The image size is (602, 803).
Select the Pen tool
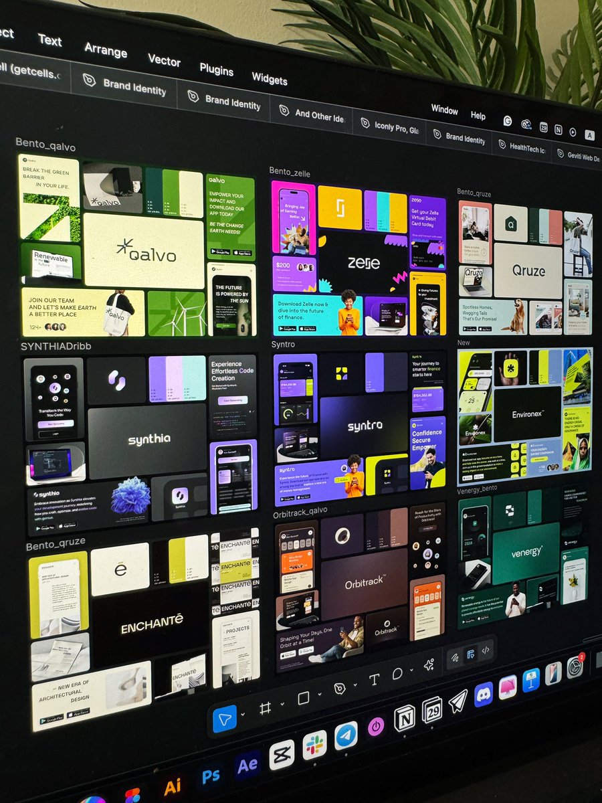coord(339,689)
